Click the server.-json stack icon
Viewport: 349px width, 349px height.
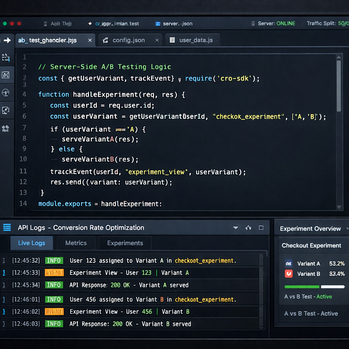tap(158, 24)
